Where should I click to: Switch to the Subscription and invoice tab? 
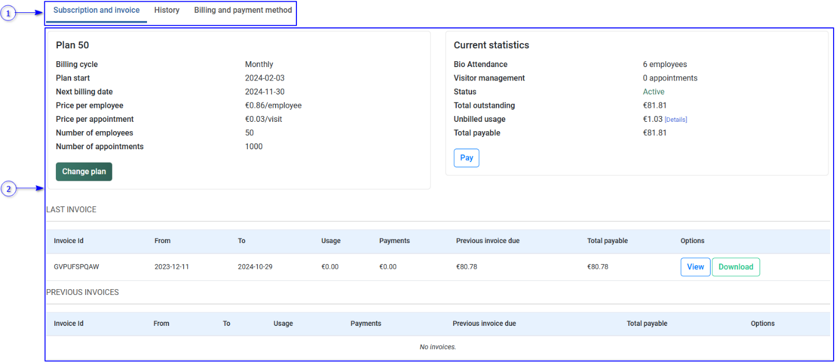click(x=96, y=10)
